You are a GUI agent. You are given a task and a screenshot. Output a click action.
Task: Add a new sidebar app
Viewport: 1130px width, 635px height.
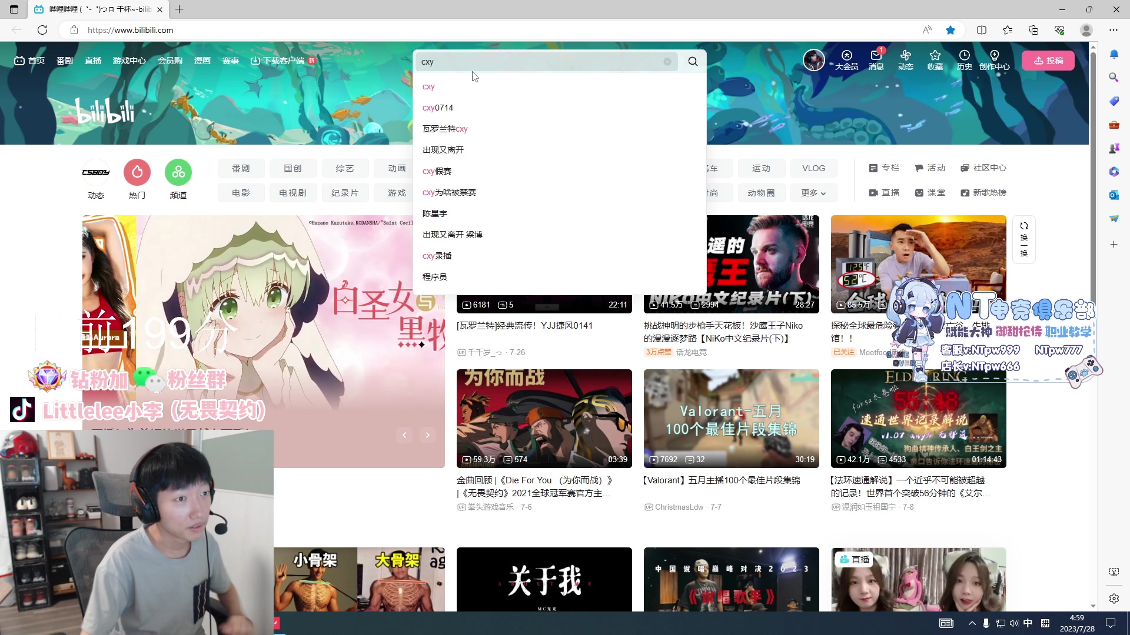(x=1114, y=244)
